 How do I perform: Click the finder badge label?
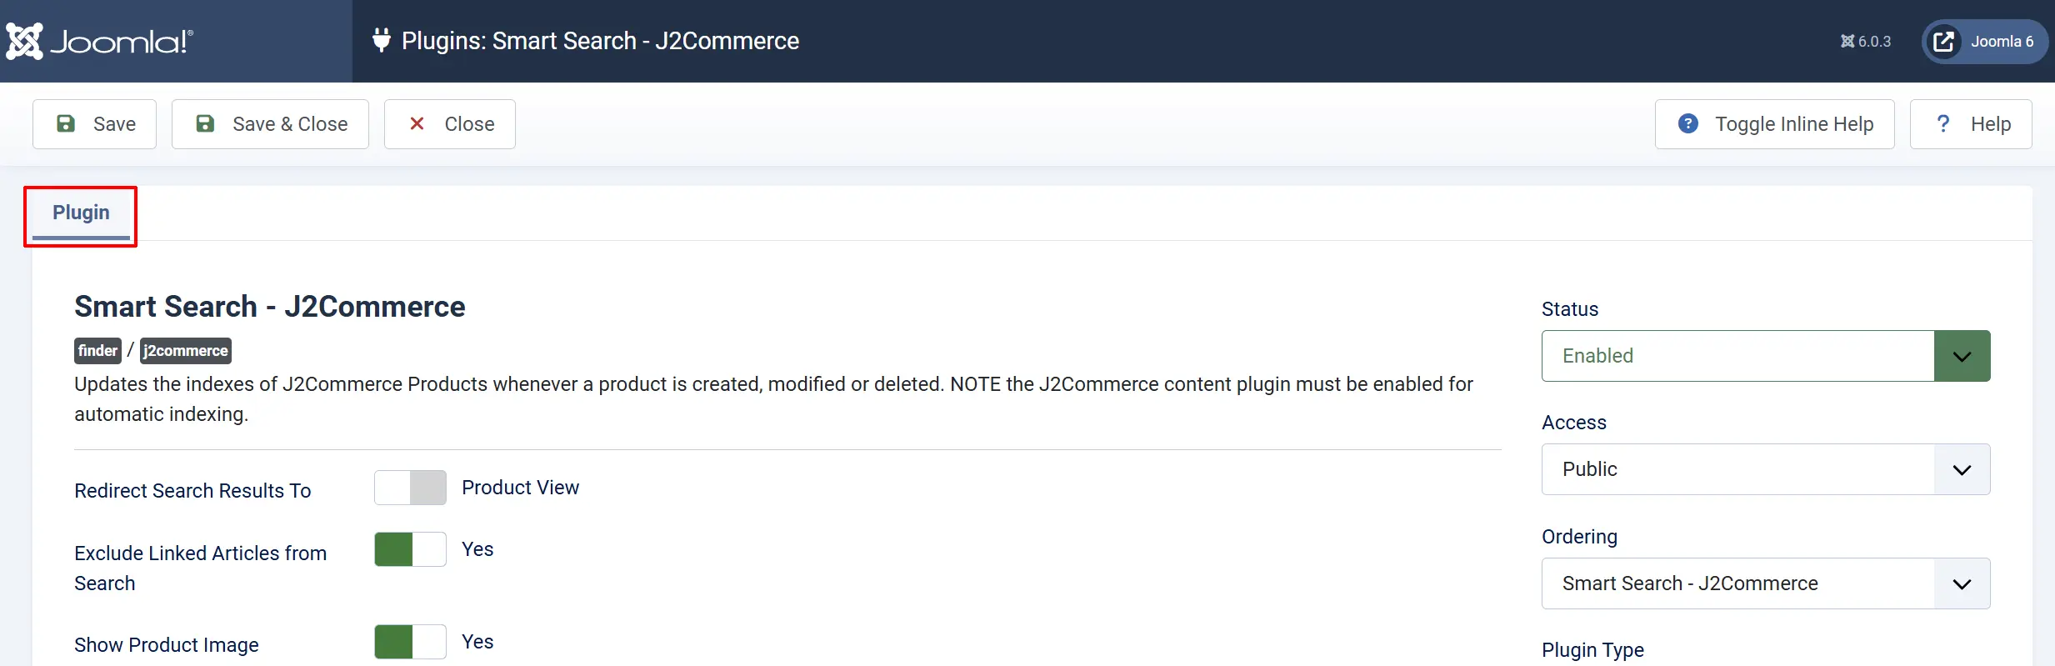[x=97, y=351]
